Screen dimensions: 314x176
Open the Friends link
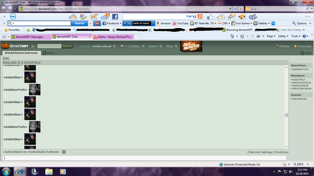(283, 46)
